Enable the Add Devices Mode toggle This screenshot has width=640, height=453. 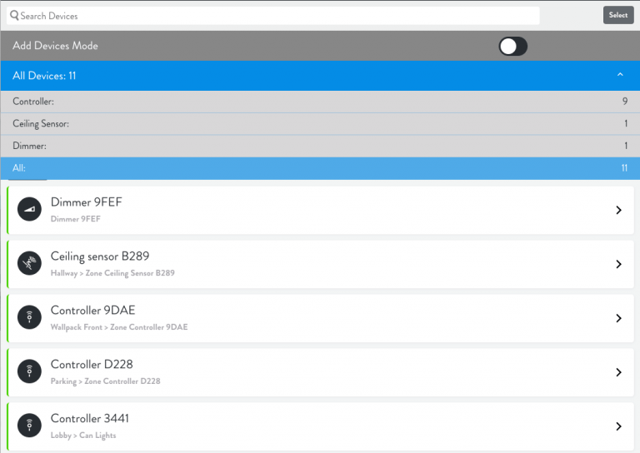[512, 47]
